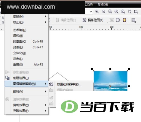Select 斜角(L) bevel entry
The image size is (141, 122).
tap(30, 59)
